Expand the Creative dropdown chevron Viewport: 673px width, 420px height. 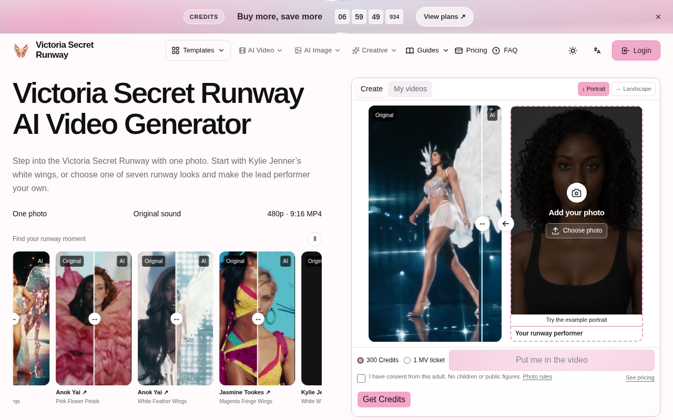pos(394,50)
